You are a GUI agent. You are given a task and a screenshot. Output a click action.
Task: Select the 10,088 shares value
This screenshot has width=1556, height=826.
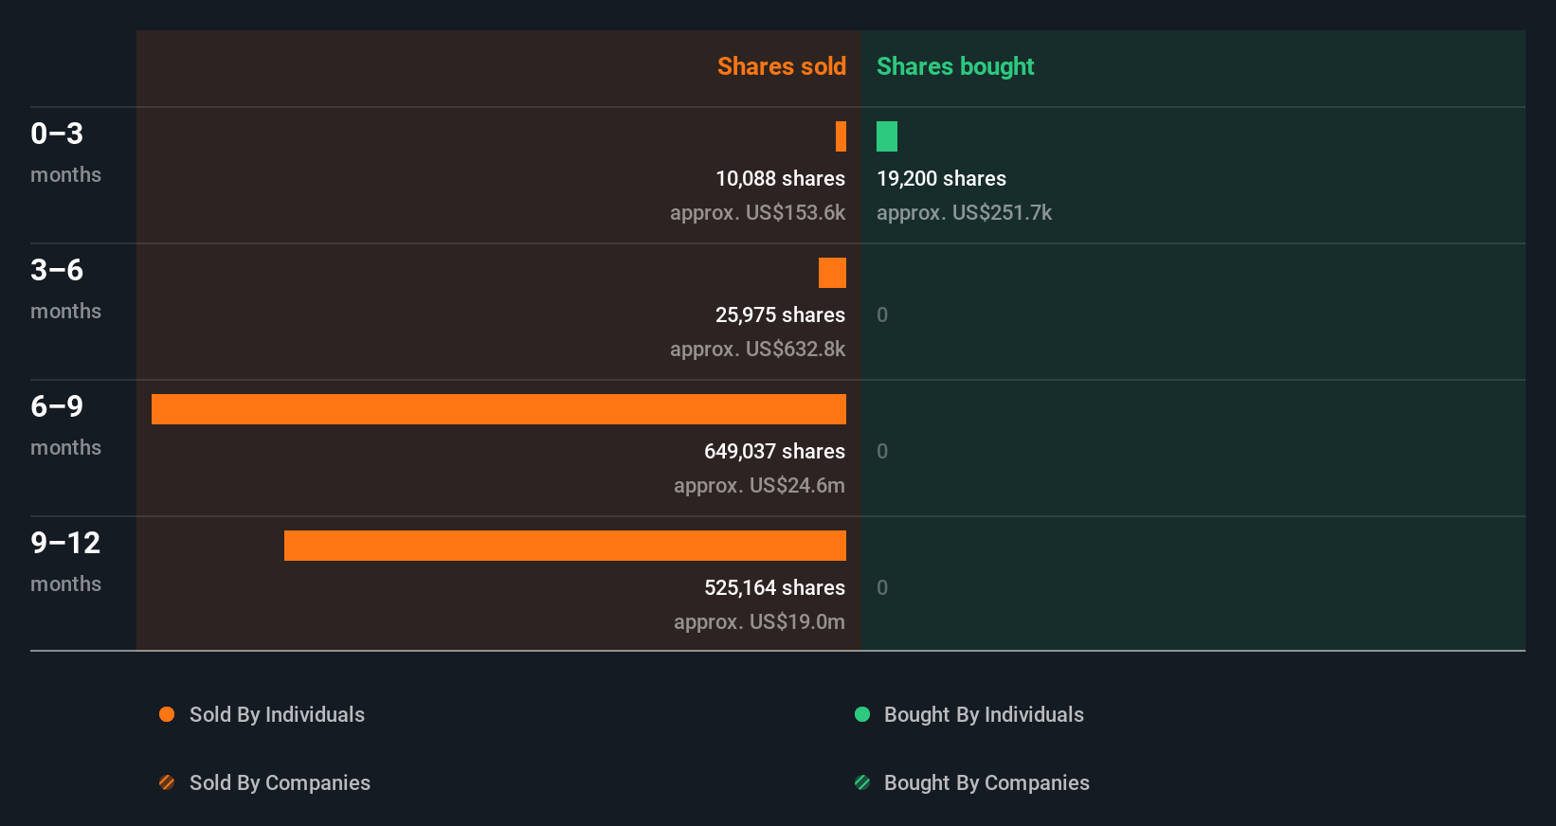pos(780,178)
